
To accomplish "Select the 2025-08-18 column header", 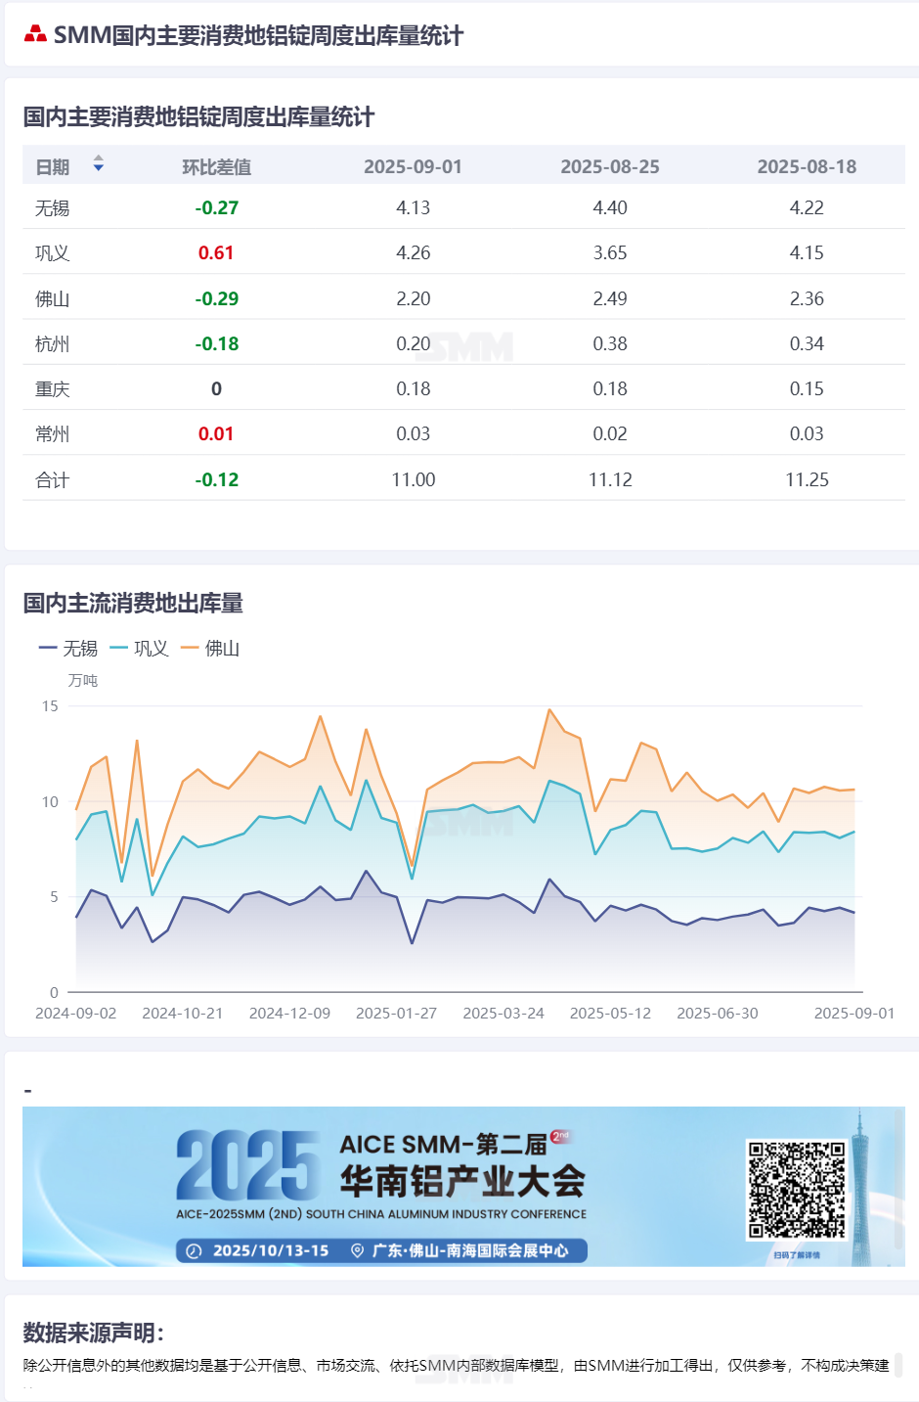I will pos(807,166).
